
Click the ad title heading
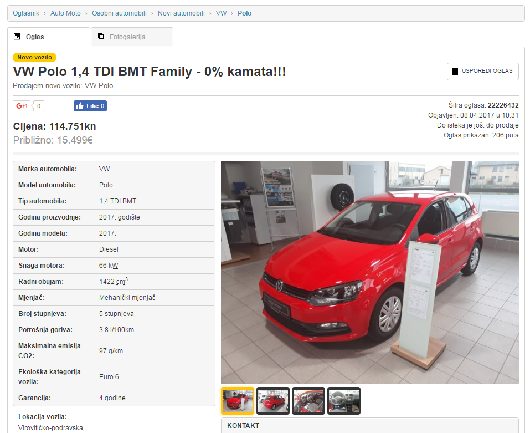pyautogui.click(x=150, y=72)
